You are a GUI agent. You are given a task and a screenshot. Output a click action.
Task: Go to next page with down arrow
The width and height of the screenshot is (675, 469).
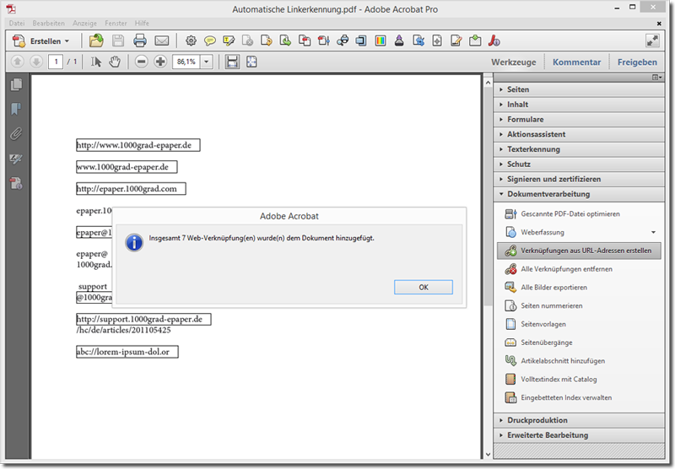coord(36,62)
